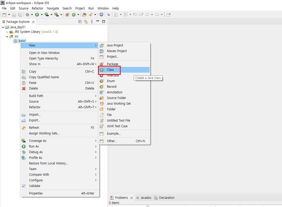Image resolution: width=282 pixels, height=207 pixels.
Task: Click the green Run button
Action: (37, 15)
